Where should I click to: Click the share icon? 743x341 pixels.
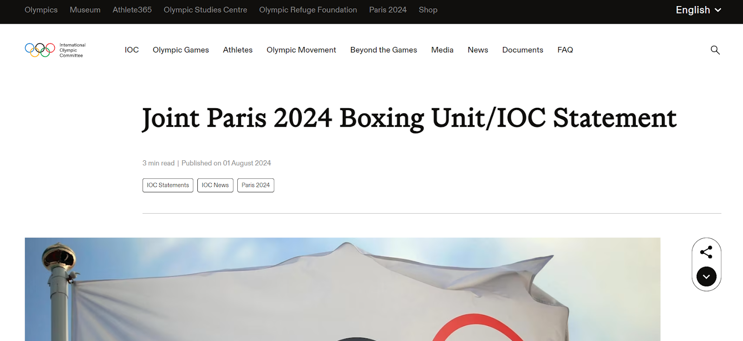(x=706, y=252)
